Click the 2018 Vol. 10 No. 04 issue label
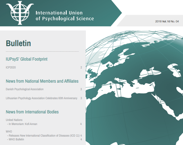Image resolution: width=183 pixels, height=145 pixels. (x=167, y=21)
